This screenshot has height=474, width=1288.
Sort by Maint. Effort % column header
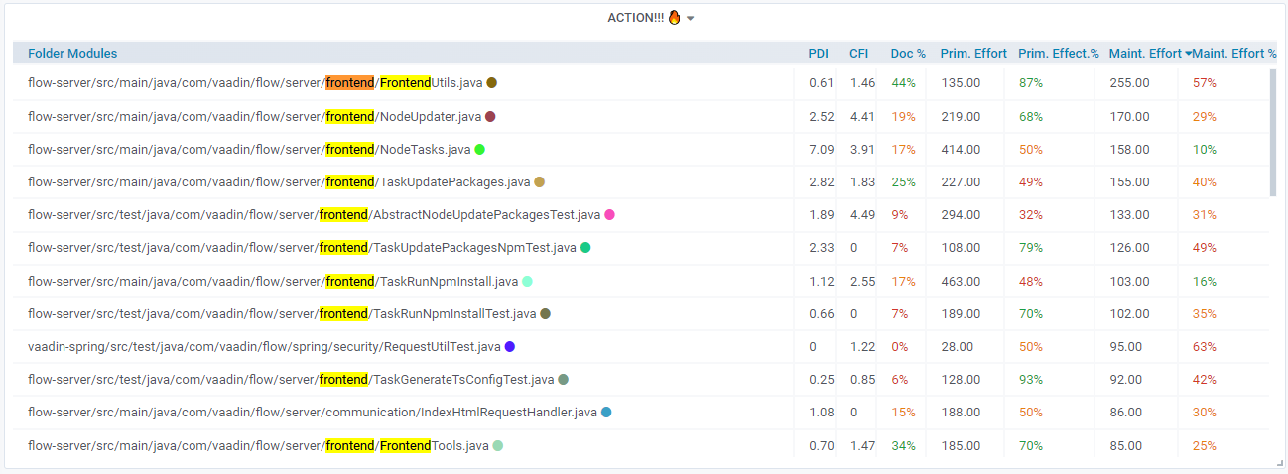[1234, 54]
